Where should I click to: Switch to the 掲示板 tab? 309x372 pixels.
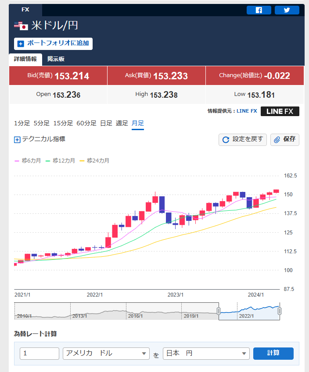[56, 59]
